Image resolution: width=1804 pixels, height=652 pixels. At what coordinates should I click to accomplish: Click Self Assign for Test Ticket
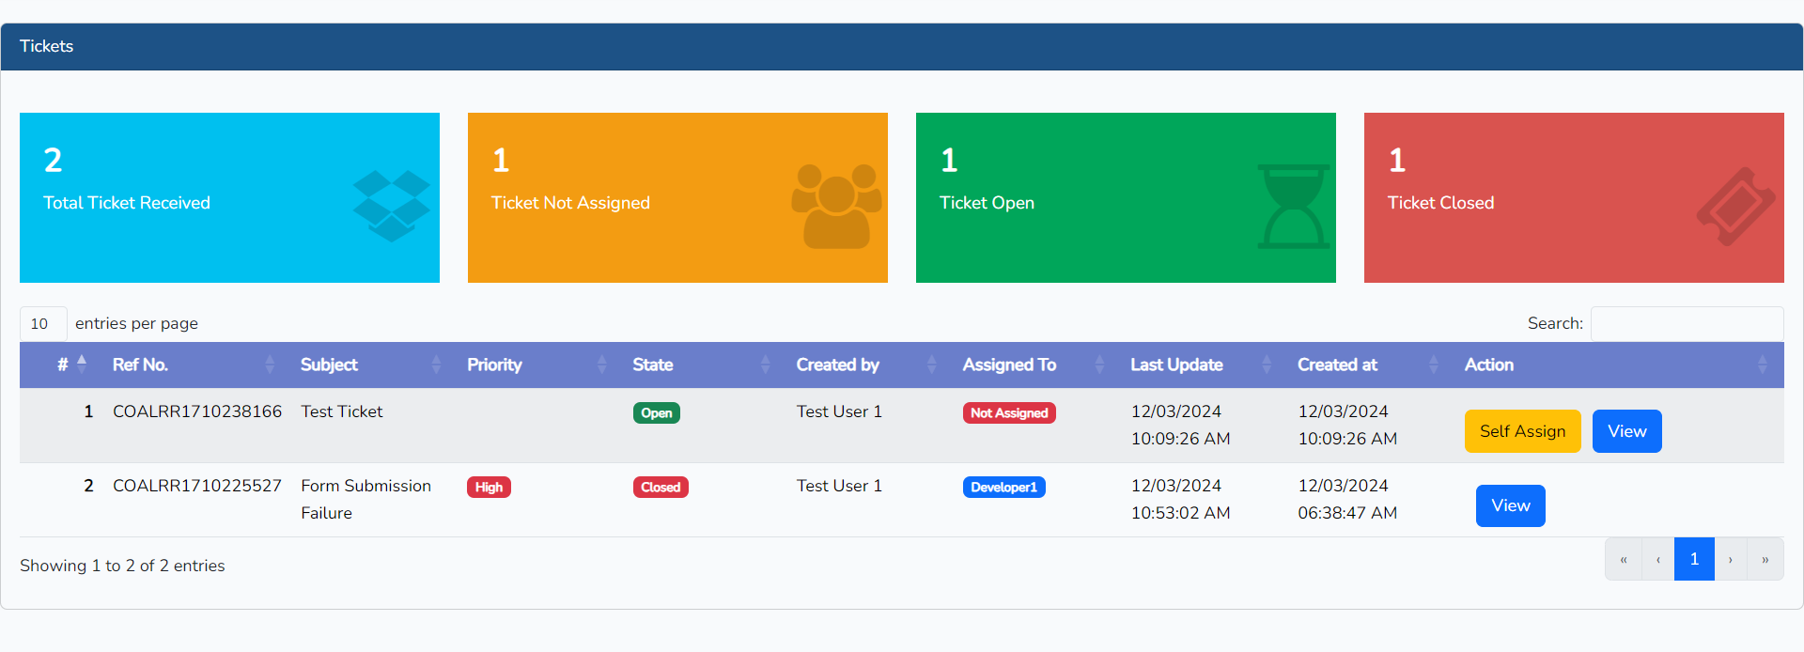pyautogui.click(x=1522, y=431)
